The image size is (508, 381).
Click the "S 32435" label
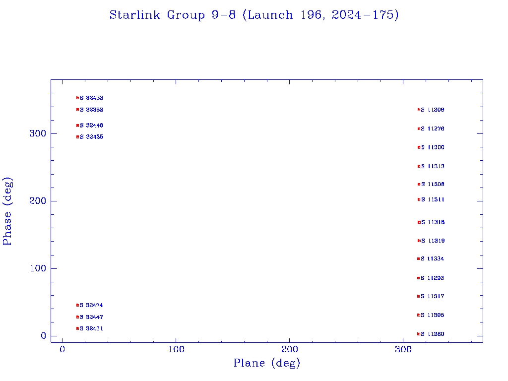point(92,137)
